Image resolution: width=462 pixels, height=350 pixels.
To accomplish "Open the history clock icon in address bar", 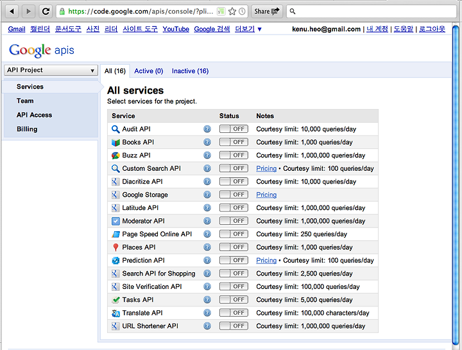I will click(242, 12).
